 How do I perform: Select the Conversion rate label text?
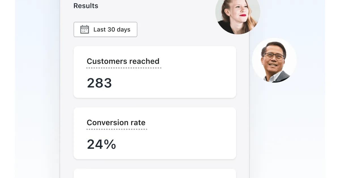[x=116, y=122]
